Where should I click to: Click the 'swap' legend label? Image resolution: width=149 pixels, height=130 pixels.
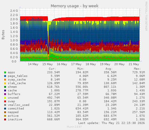pos(11,101)
